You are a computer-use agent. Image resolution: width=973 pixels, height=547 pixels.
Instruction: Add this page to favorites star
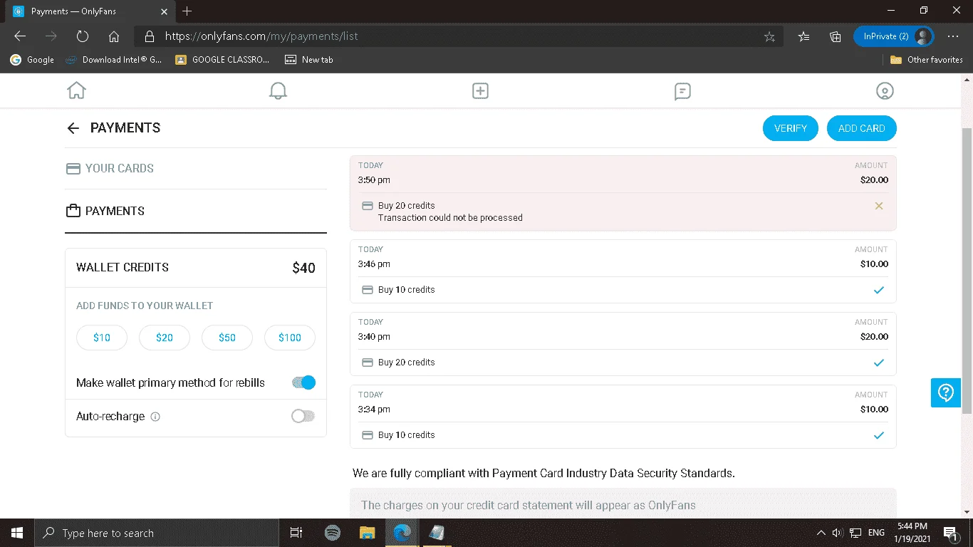[x=769, y=36]
